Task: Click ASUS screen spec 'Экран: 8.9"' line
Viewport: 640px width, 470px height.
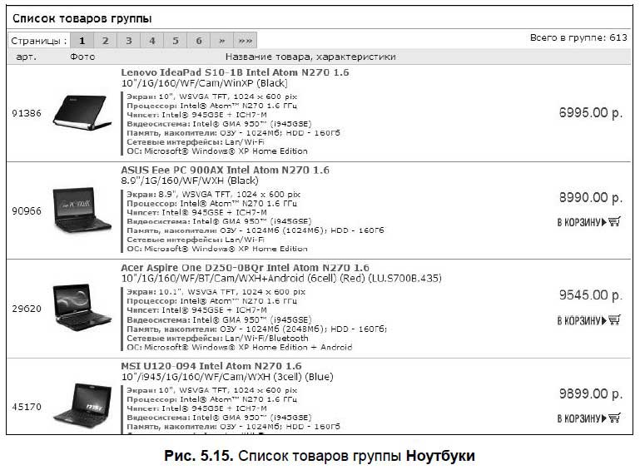Action: tap(213, 194)
